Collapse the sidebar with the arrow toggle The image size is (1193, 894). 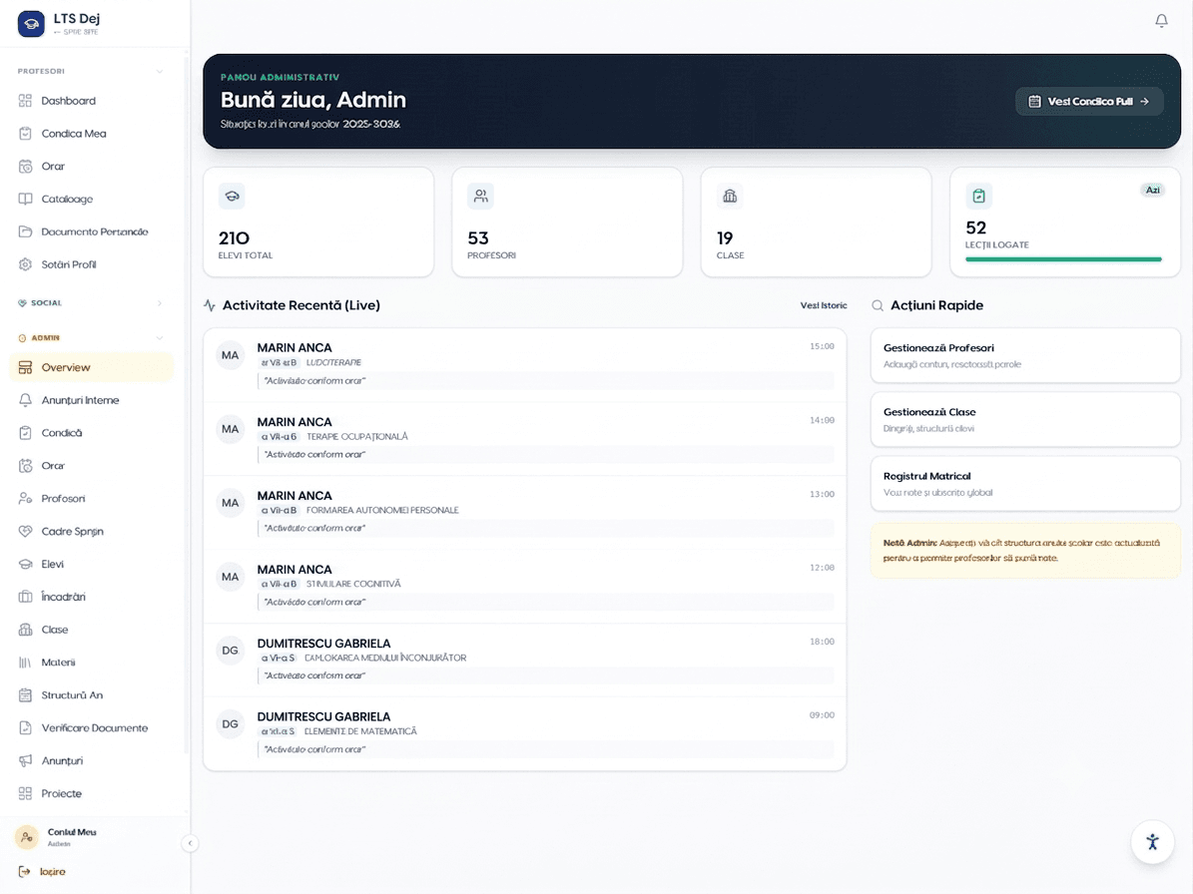click(191, 843)
